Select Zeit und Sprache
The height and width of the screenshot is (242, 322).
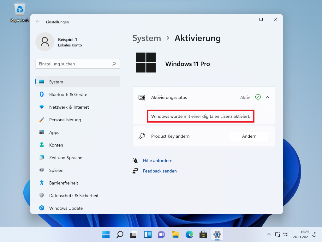[x=65, y=158]
